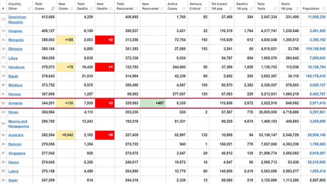Click Kenya population 55,515,956
The image size is (327, 184).
coord(317,162)
